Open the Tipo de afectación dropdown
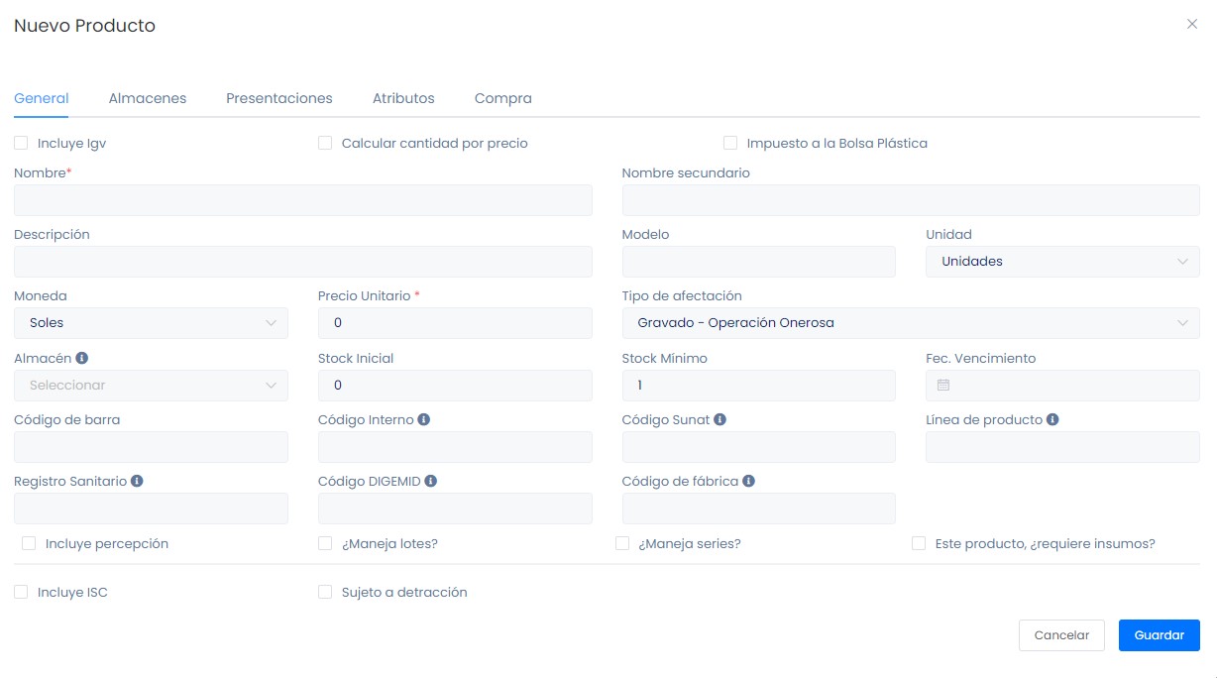1217x678 pixels. (x=910, y=323)
